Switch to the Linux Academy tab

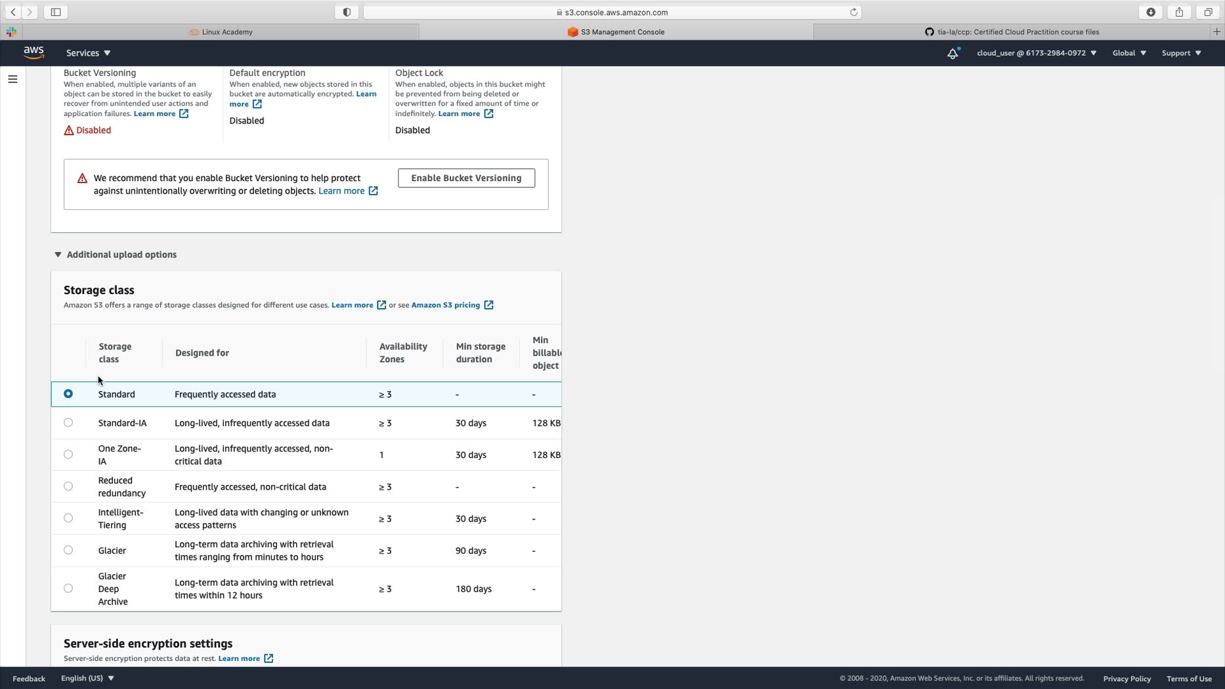[x=221, y=31]
